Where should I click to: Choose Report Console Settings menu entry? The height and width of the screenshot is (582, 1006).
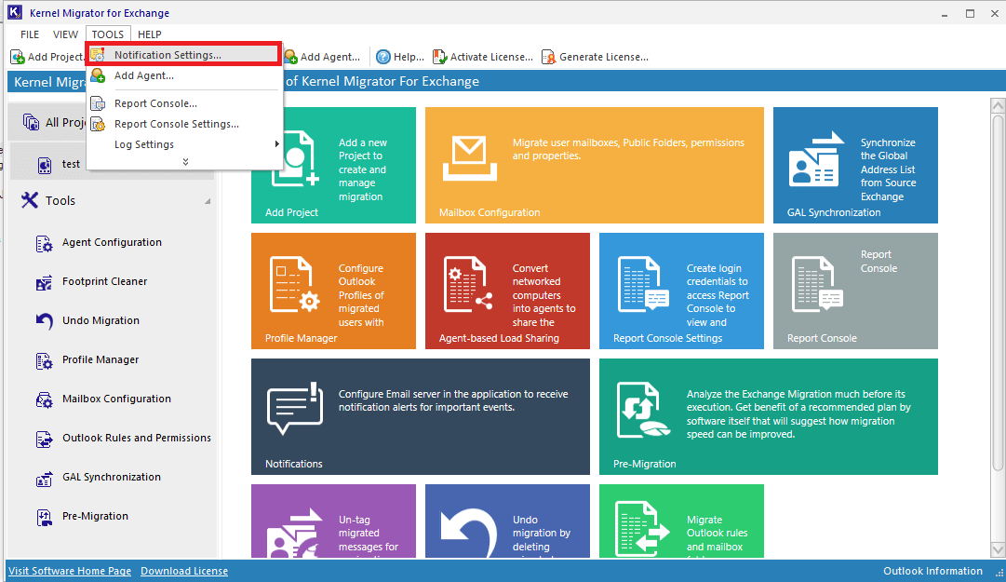183,124
